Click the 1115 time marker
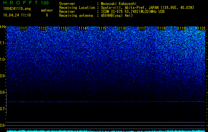 pos(103,28)
